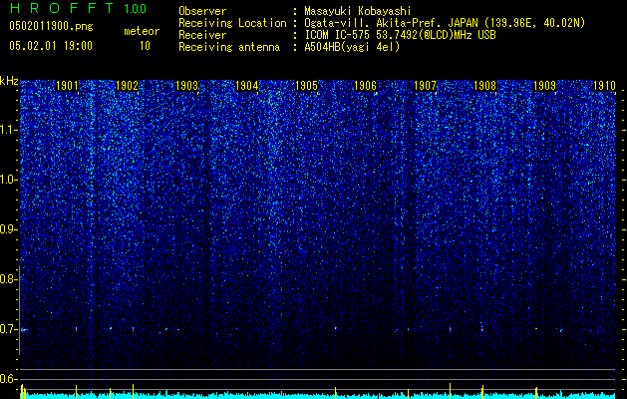Click the file name 0502011900.png
This screenshot has width=627, height=399.
pyautogui.click(x=51, y=27)
